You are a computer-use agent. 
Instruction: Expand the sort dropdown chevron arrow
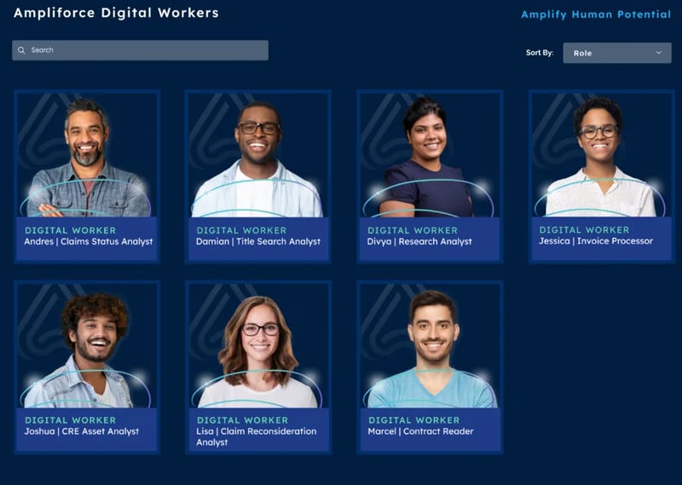(x=658, y=53)
